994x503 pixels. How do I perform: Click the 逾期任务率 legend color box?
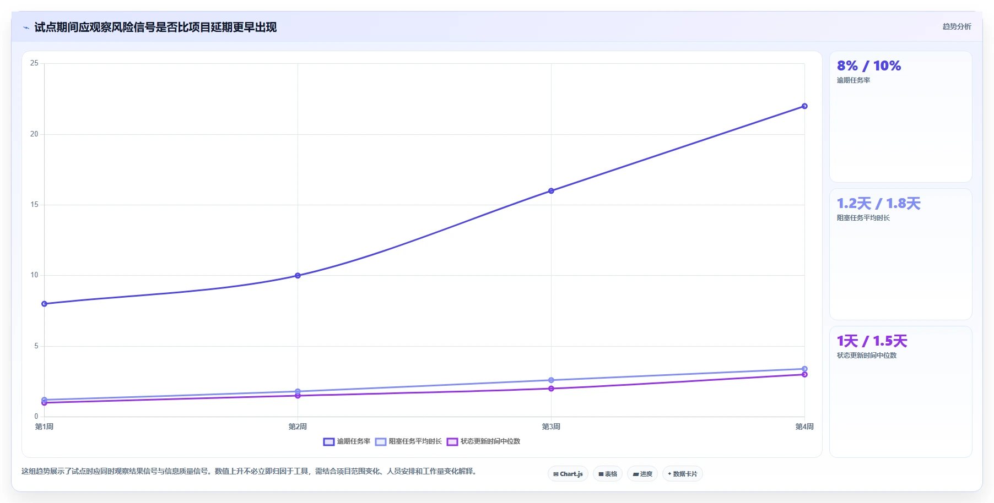pyautogui.click(x=329, y=441)
